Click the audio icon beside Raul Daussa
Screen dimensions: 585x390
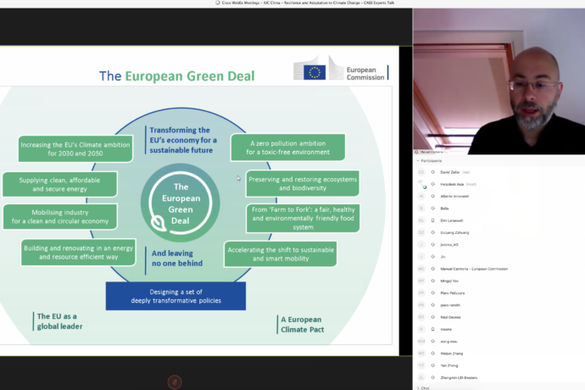tap(432, 317)
